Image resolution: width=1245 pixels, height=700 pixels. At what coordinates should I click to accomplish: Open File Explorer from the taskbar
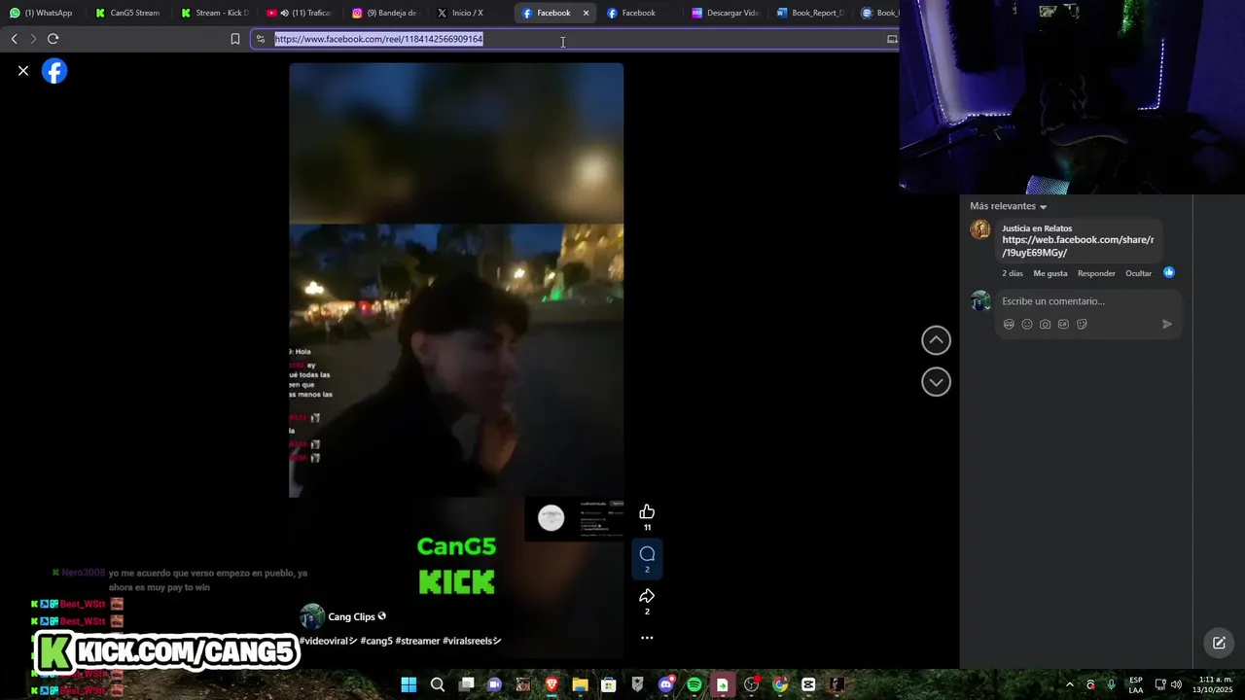tap(580, 684)
